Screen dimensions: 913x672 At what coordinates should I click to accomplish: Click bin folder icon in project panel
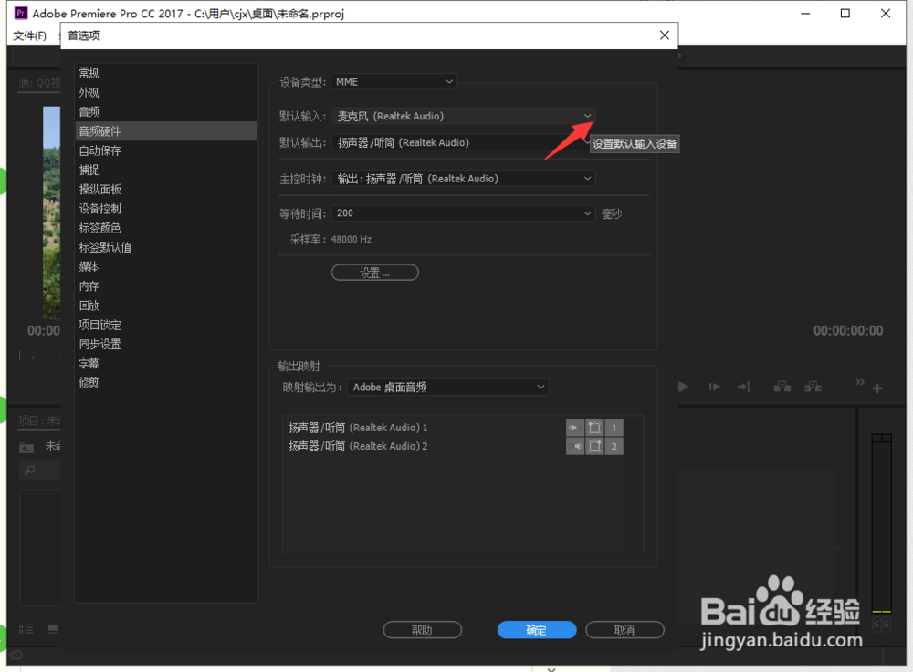26,448
